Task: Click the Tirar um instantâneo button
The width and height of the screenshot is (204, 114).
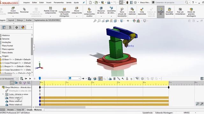Action: pos(180,11)
